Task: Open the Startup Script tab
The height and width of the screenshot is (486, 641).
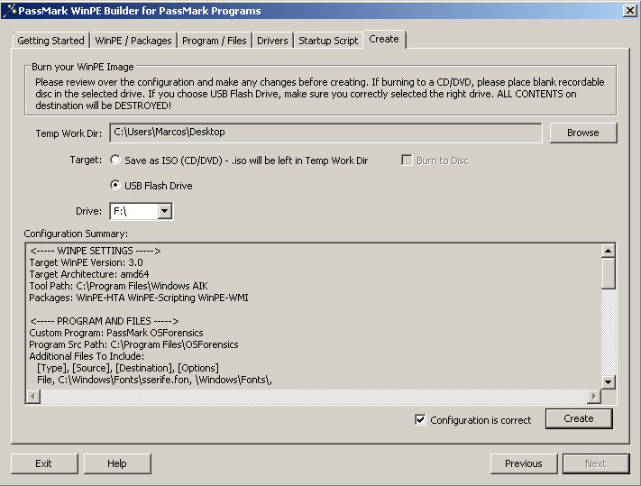Action: [328, 41]
